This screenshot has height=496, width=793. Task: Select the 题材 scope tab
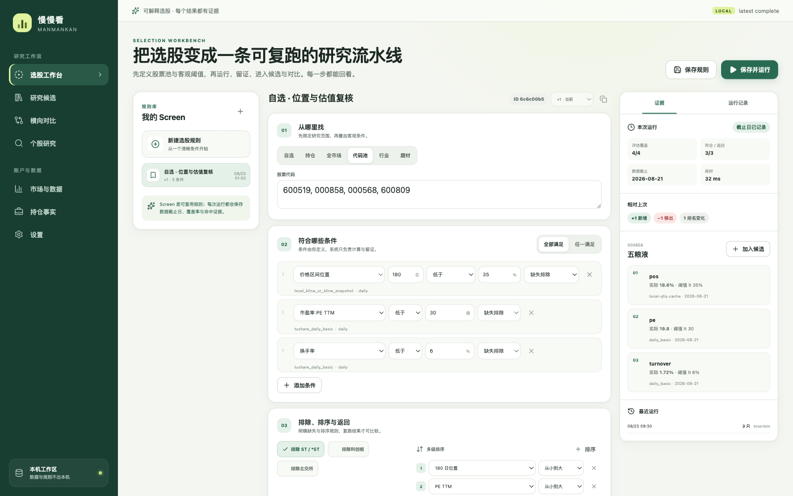[405, 156]
